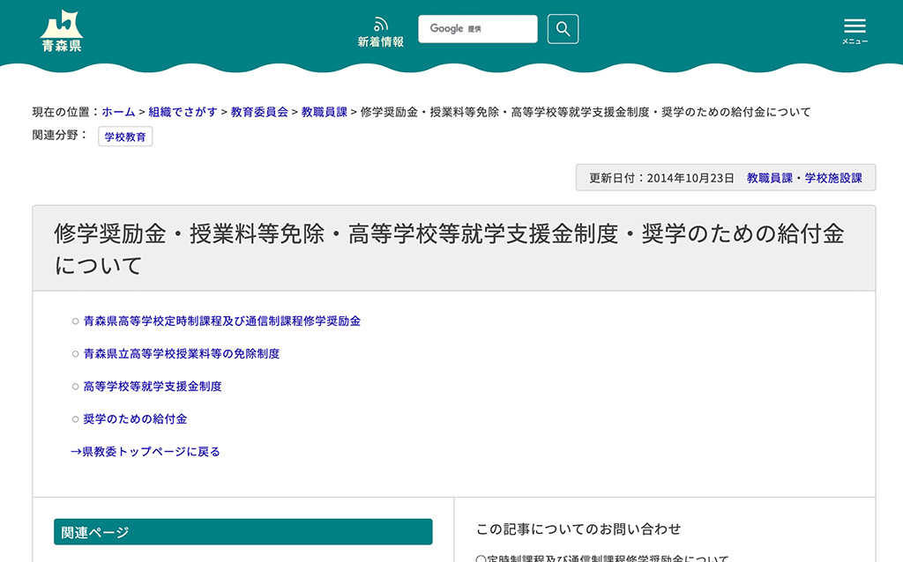Return to 県教委トップページ
Image resolution: width=903 pixels, height=562 pixels.
coord(145,450)
